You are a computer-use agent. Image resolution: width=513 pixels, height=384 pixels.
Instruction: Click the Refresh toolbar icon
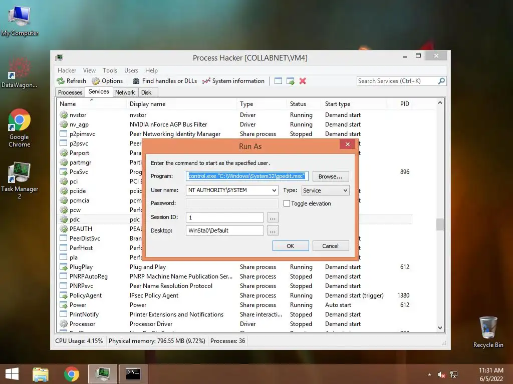pos(61,81)
